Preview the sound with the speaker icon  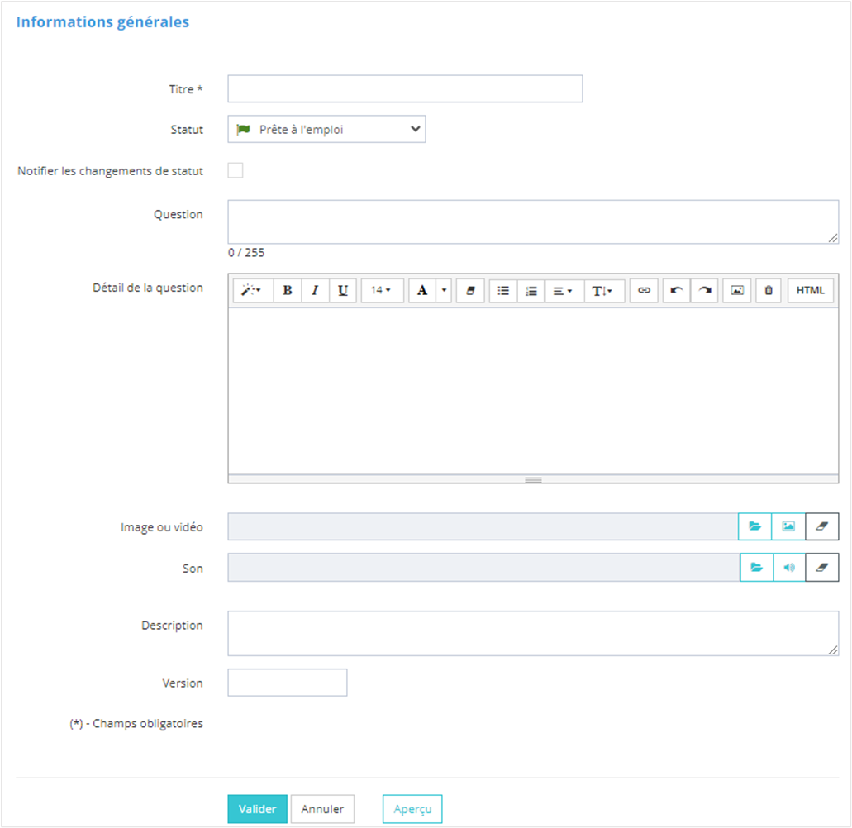pos(789,568)
